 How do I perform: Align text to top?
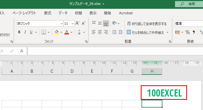tap(94, 23)
